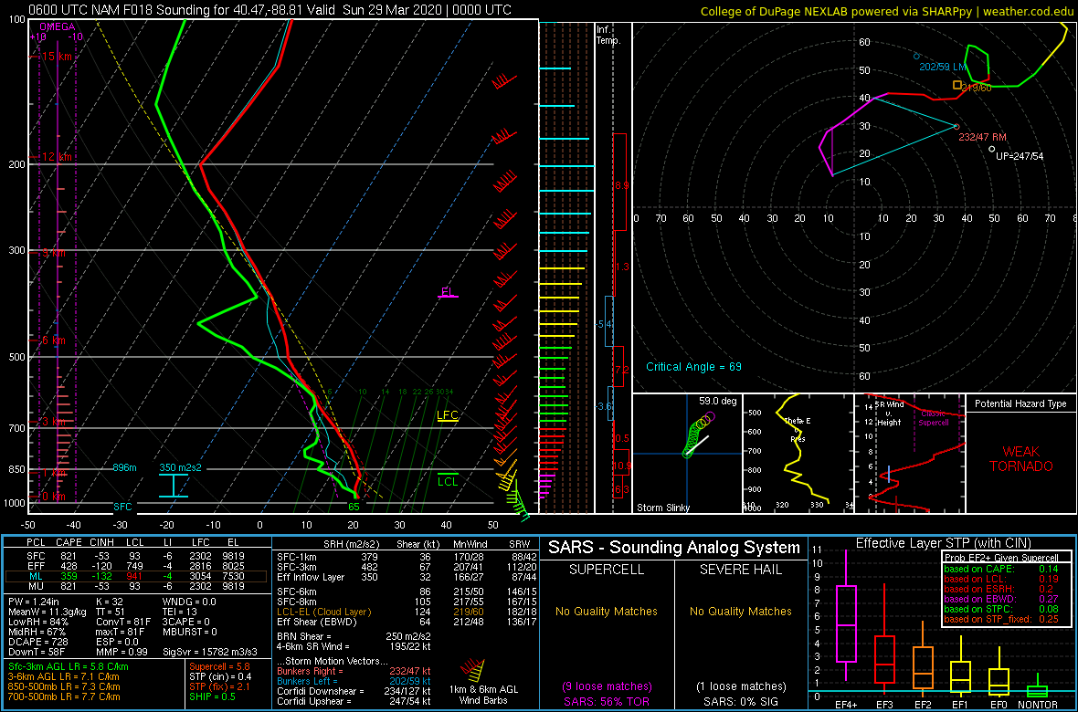Click the wind barb legend icon
This screenshot has height=712, width=1078.
click(473, 669)
